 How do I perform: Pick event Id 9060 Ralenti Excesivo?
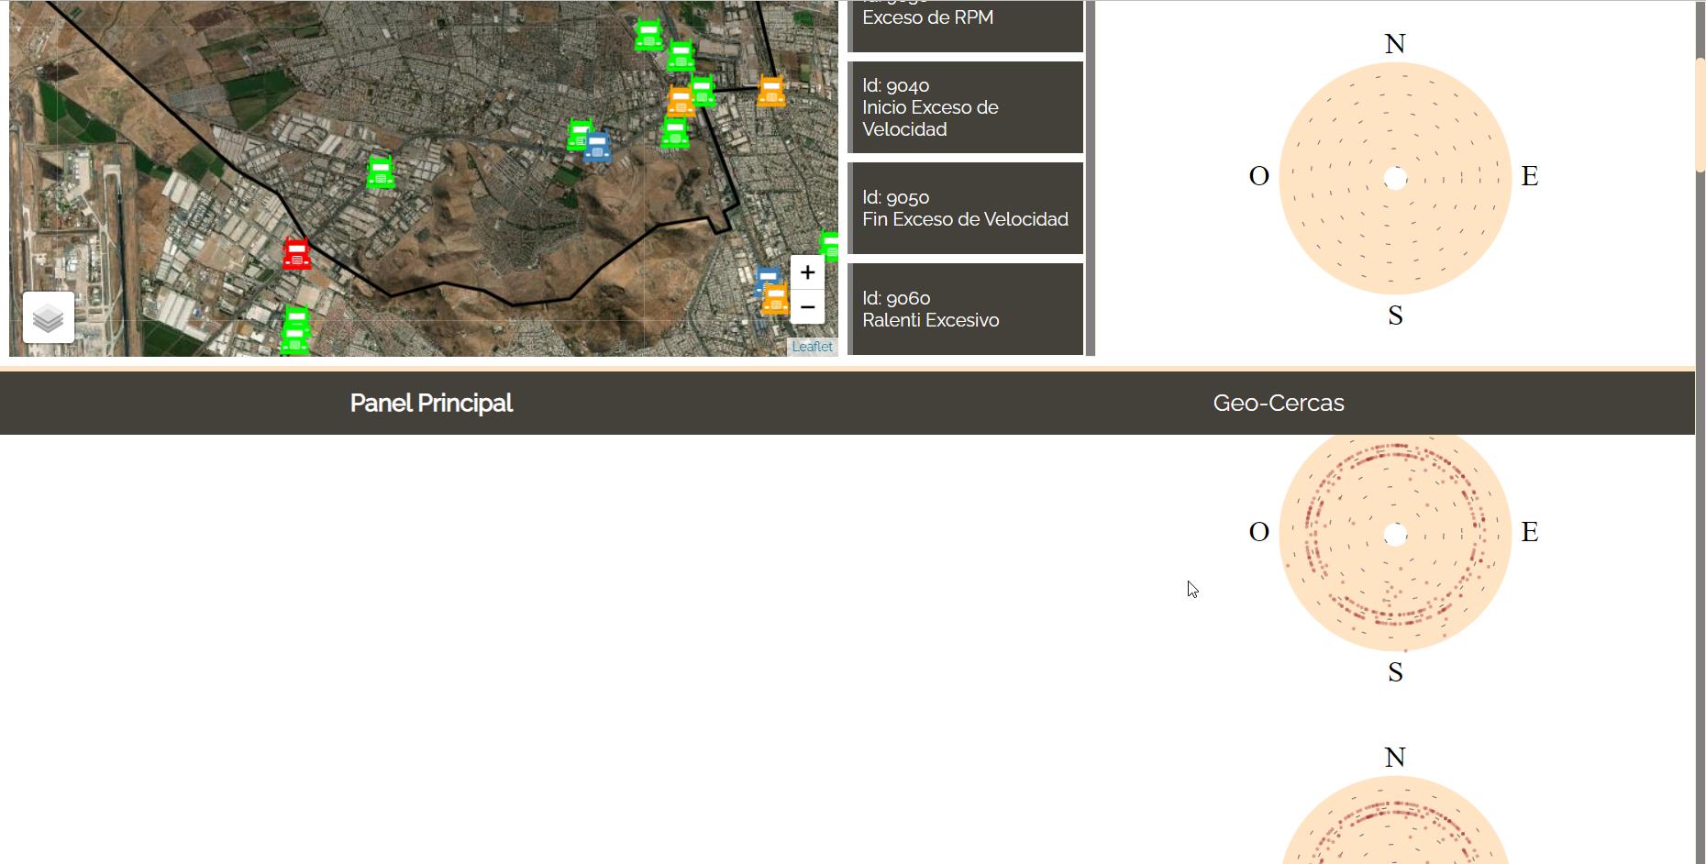coord(966,309)
